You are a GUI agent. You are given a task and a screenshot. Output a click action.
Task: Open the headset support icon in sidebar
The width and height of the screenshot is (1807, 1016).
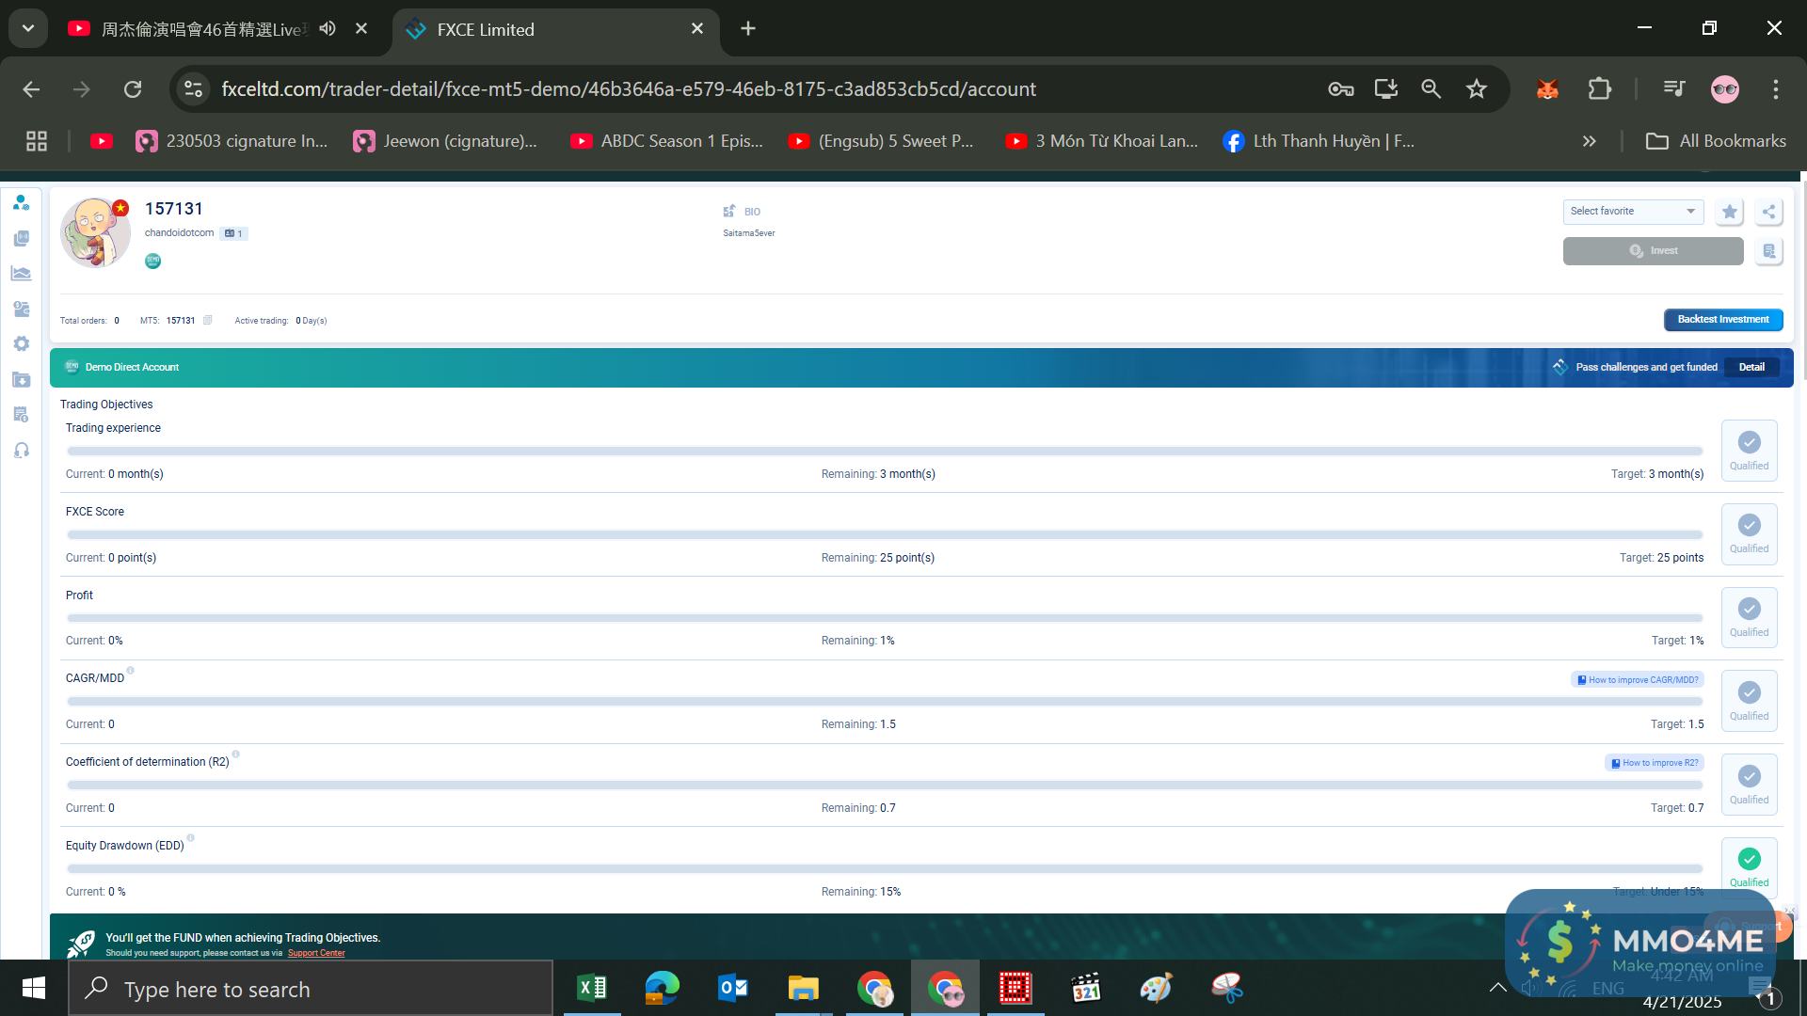tap(22, 451)
